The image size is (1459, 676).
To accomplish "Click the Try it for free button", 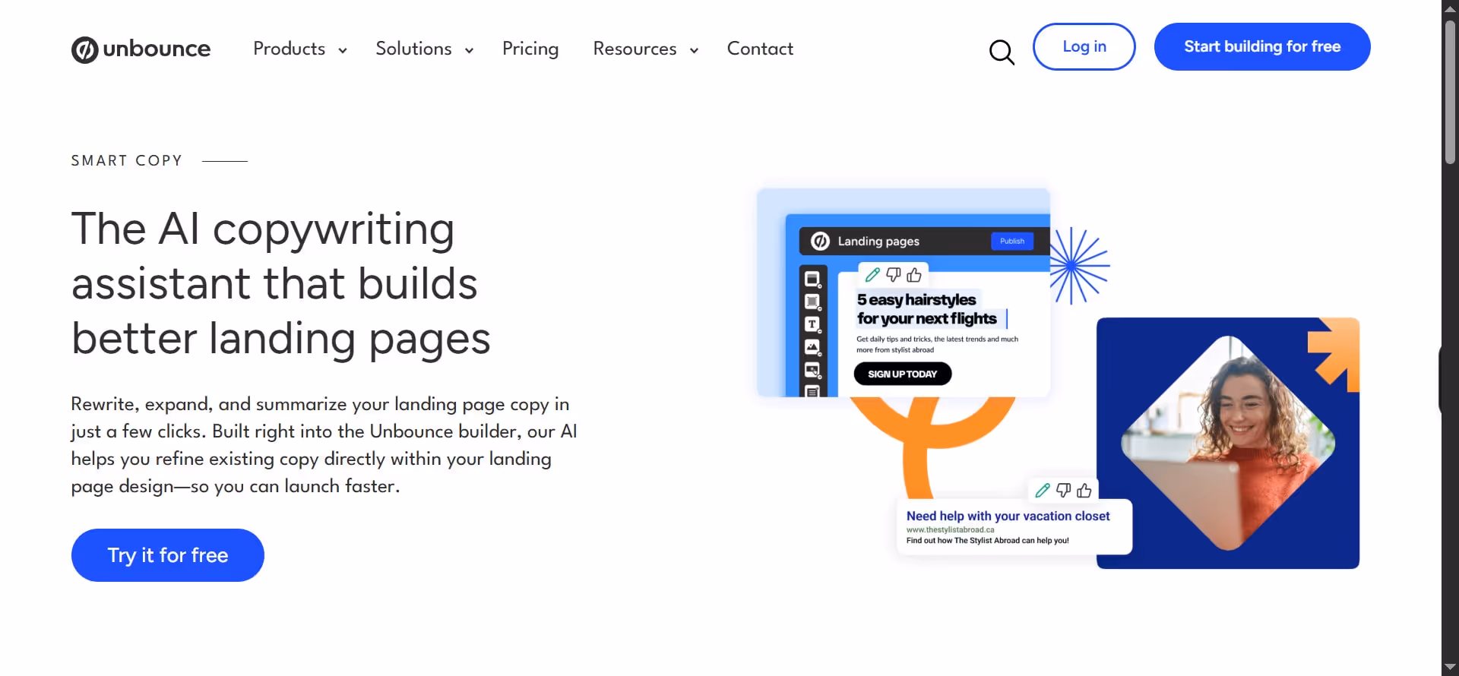I will click(168, 555).
